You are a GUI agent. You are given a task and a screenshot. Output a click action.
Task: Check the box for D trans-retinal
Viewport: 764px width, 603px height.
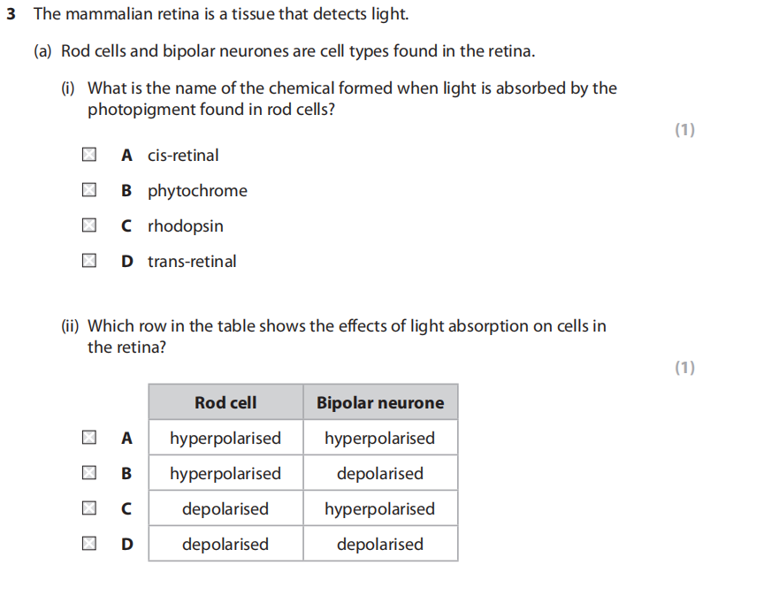click(x=88, y=262)
